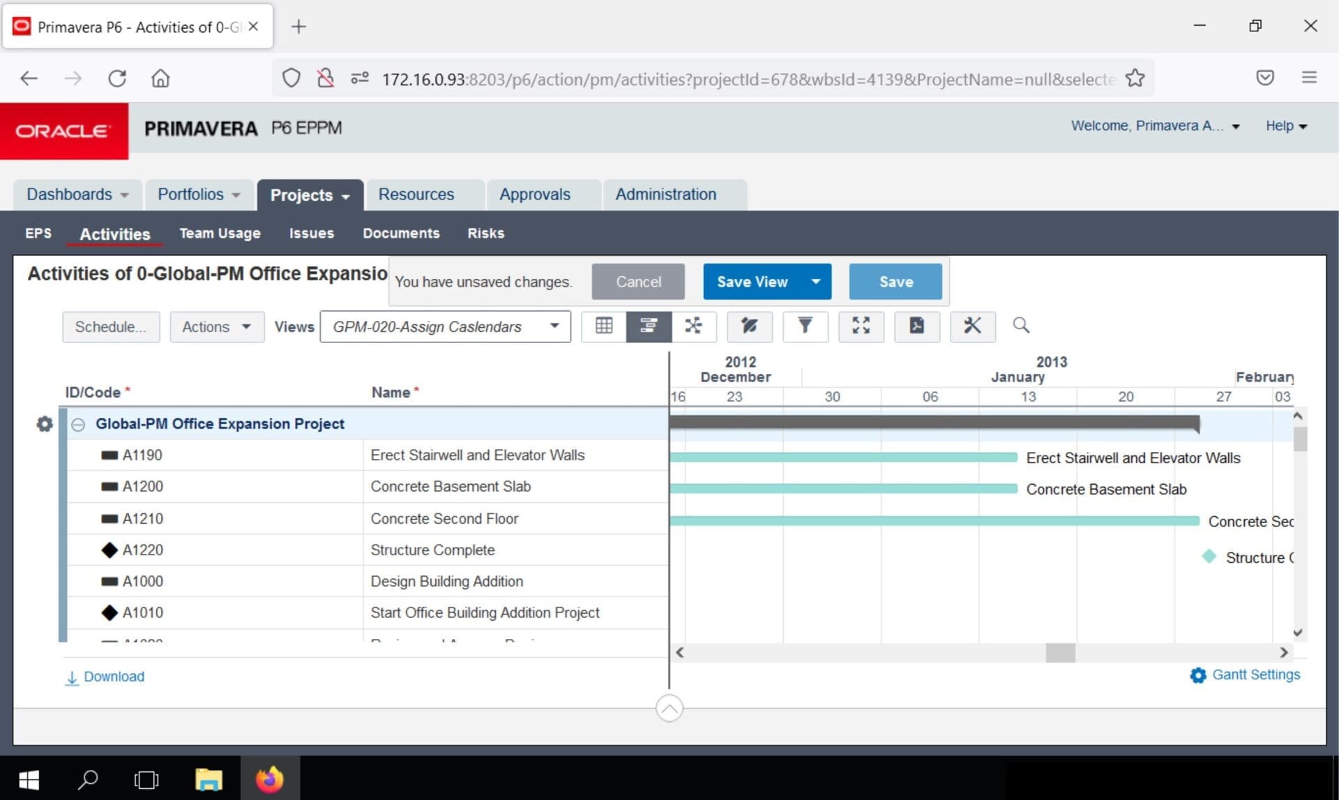Click the blue Save button
This screenshot has height=800, width=1339.
(895, 281)
